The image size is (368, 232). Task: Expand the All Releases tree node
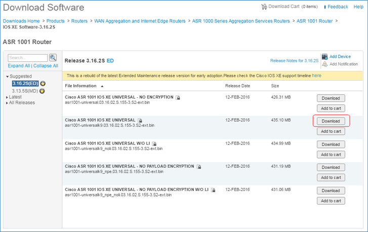(x=7, y=103)
